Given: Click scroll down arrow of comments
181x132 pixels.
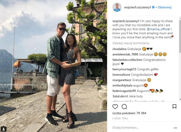Looking at the screenshot, I should (x=180, y=99).
